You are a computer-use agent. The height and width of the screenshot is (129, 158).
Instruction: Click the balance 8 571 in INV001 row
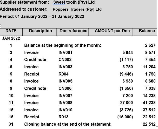tap(150, 52)
